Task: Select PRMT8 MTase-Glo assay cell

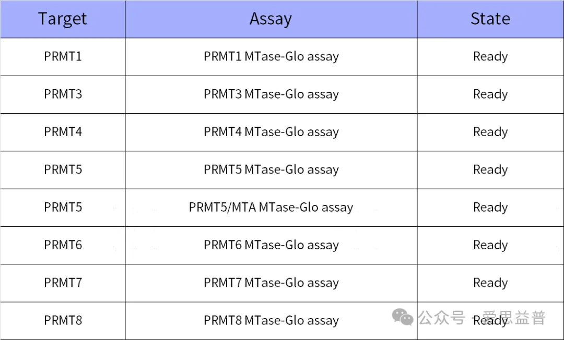Action: click(271, 321)
